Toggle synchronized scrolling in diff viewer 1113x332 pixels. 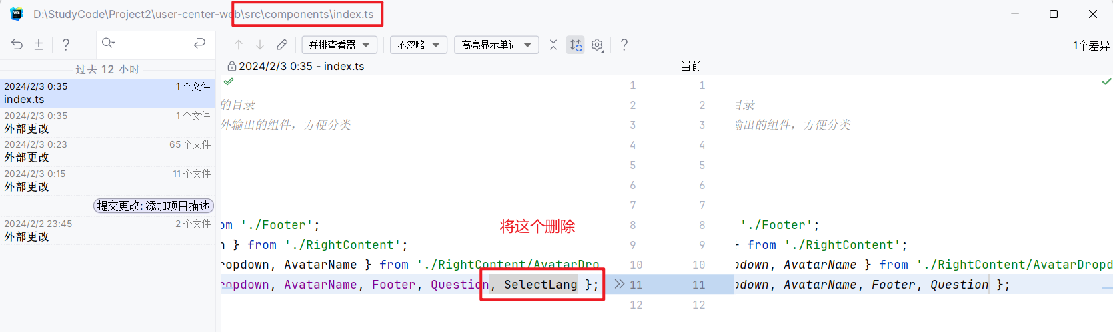pyautogui.click(x=576, y=45)
